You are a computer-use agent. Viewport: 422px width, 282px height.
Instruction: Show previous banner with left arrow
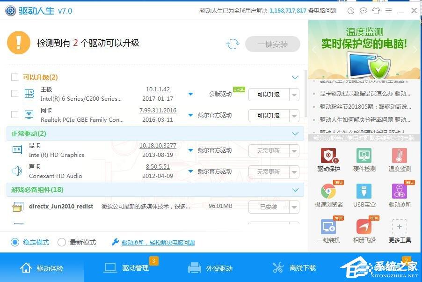click(313, 50)
